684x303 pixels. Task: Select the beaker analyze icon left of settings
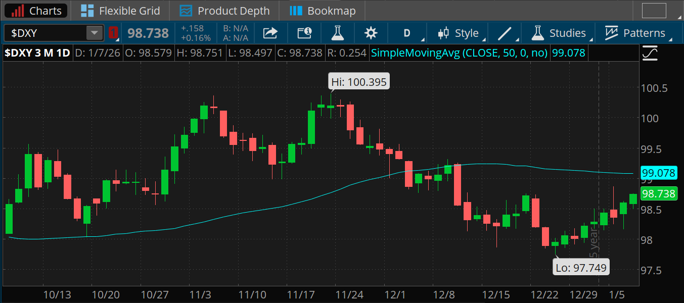pos(337,33)
